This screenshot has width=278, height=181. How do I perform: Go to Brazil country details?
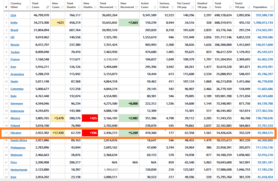tap(14, 30)
